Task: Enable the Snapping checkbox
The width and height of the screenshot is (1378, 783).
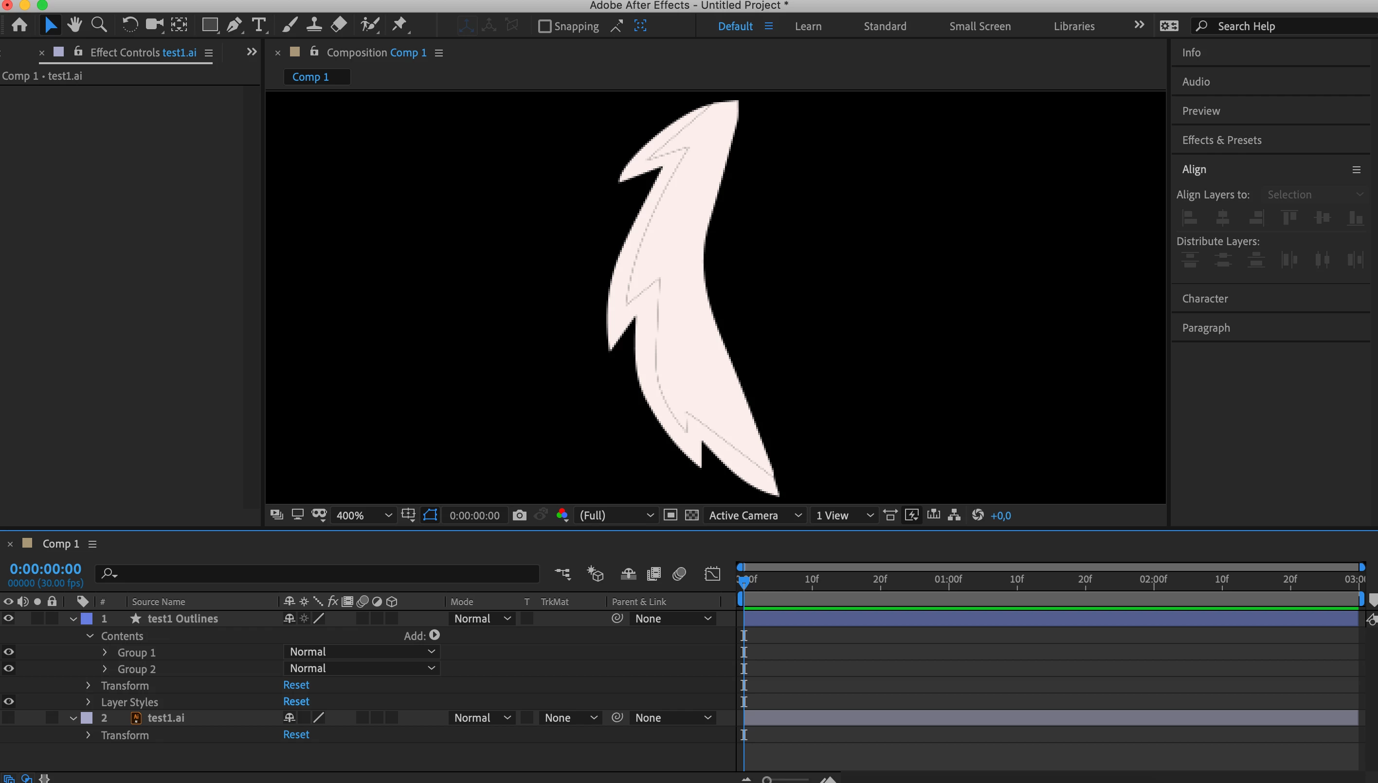Action: tap(544, 26)
